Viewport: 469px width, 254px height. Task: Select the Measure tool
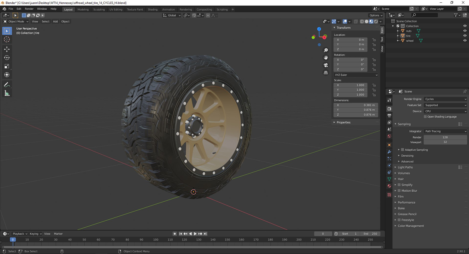coord(7,93)
